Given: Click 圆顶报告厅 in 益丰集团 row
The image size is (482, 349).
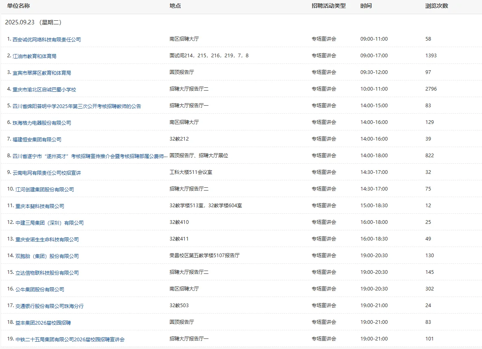Looking at the screenshot, I should [182, 322].
